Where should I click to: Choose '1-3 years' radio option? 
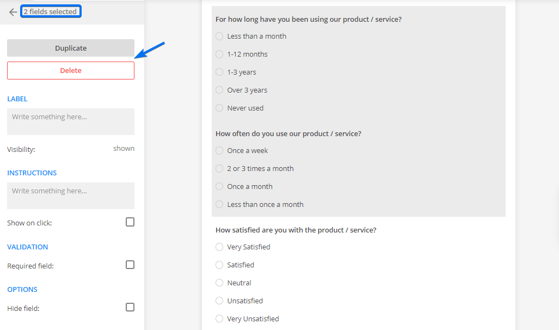(x=219, y=72)
